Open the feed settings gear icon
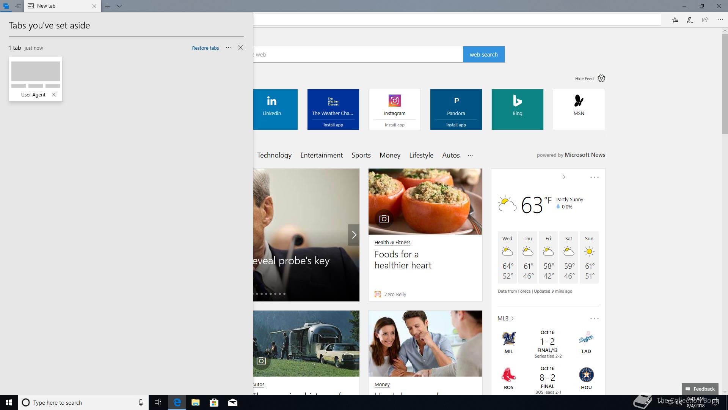This screenshot has width=728, height=410. pos(601,78)
